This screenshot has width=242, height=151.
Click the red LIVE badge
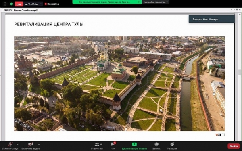19,4
